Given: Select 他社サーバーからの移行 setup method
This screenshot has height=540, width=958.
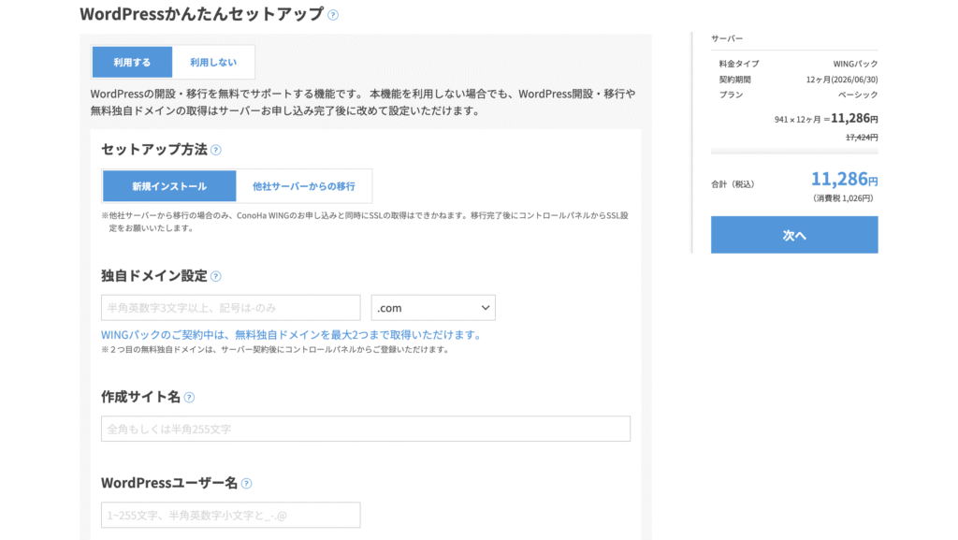Looking at the screenshot, I should pyautogui.click(x=303, y=186).
